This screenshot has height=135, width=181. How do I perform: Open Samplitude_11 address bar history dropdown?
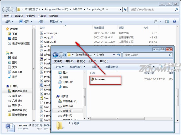click(x=120, y=9)
